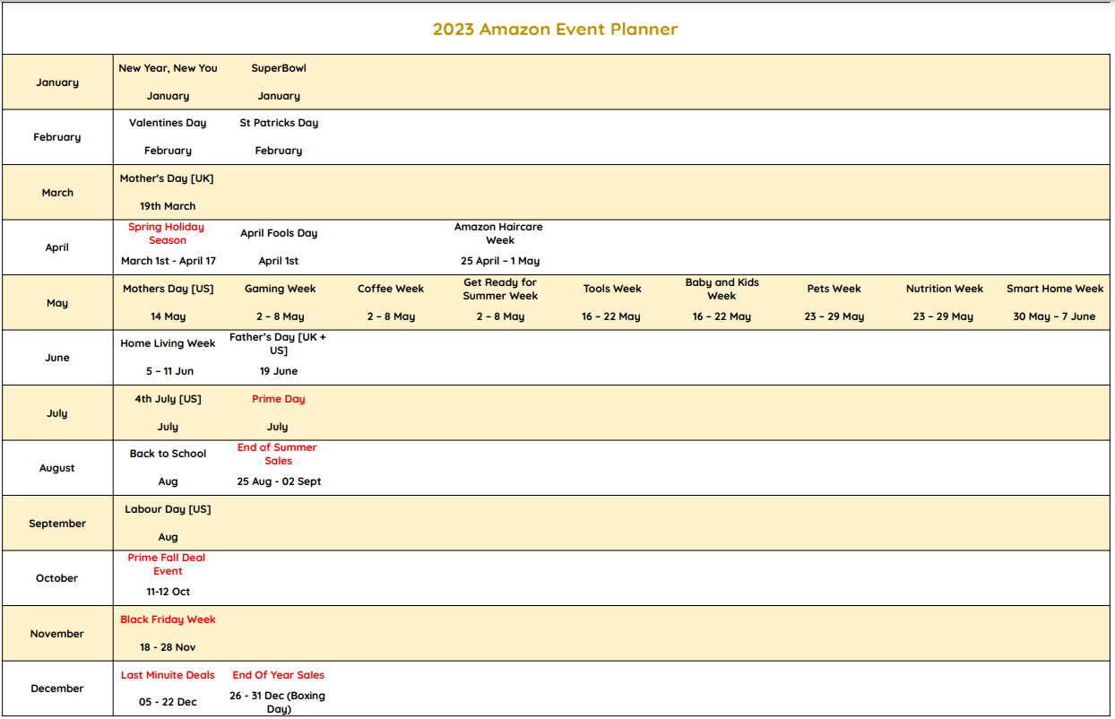The image size is (1115, 719).
Task: Click the December month row header
Action: [x=57, y=689]
